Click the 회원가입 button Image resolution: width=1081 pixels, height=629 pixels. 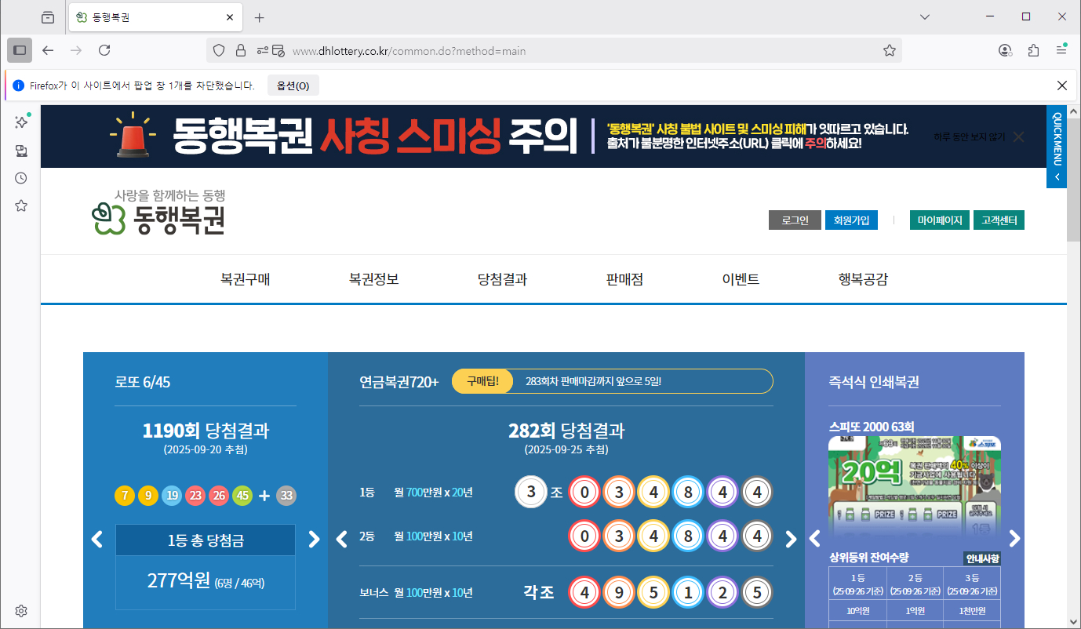coord(851,220)
